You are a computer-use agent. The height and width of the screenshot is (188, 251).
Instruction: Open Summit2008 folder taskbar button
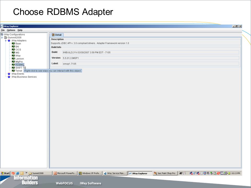tap(40, 173)
